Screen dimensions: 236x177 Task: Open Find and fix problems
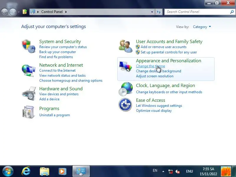click(56, 57)
